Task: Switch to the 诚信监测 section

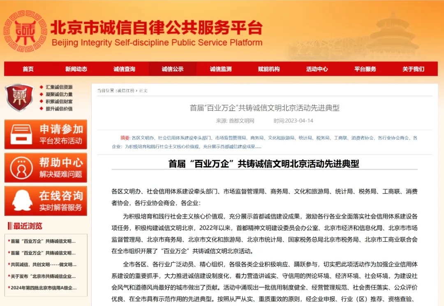Action: (221, 69)
